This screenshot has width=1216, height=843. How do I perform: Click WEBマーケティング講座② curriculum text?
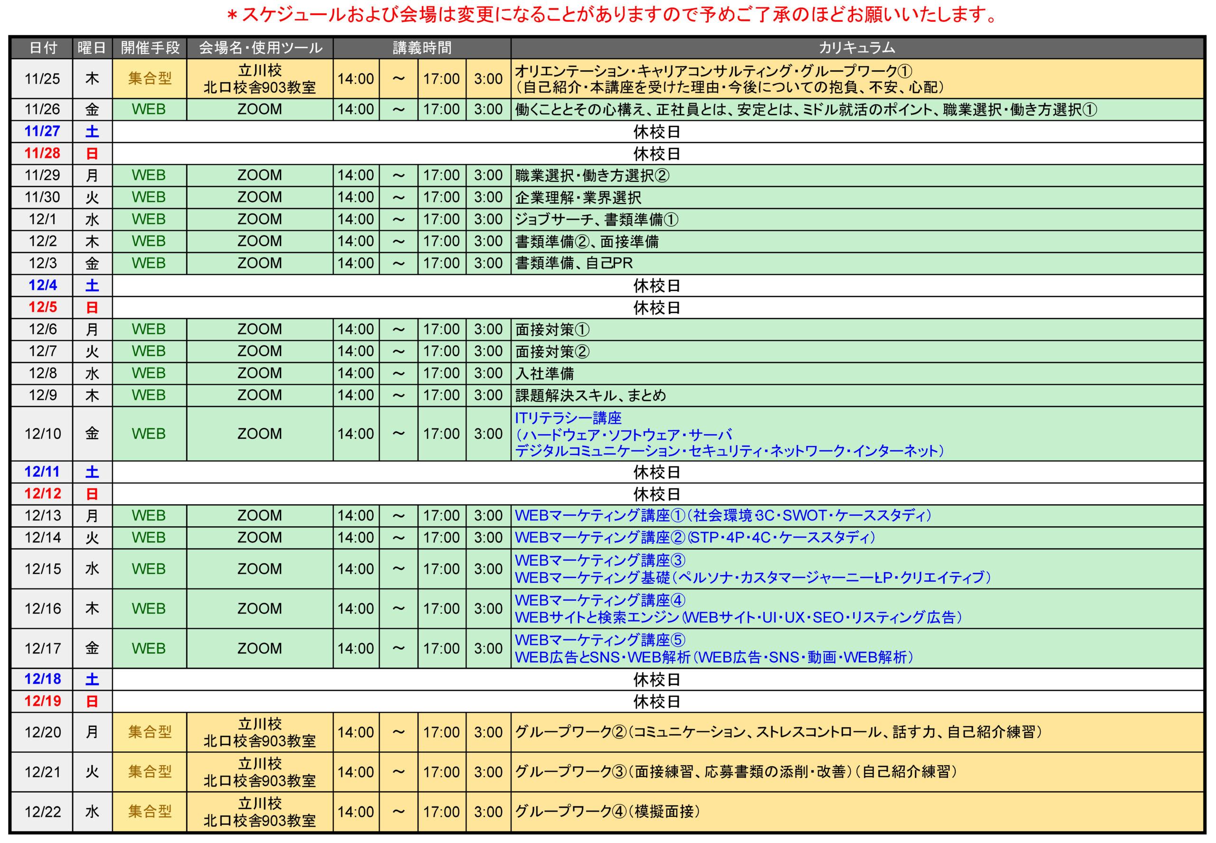pyautogui.click(x=695, y=538)
